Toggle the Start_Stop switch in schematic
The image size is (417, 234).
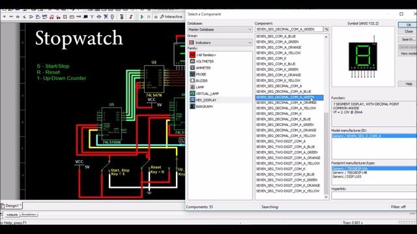point(106,166)
